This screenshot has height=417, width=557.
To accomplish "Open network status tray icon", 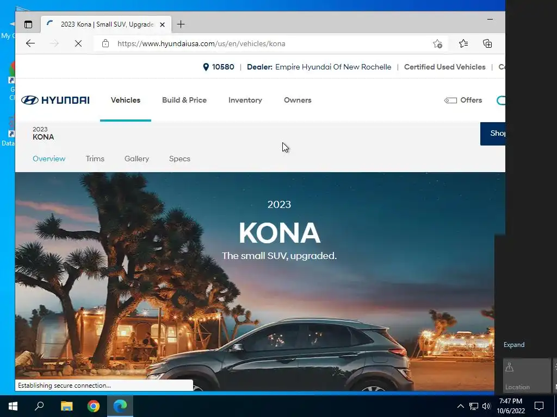I will click(x=474, y=406).
